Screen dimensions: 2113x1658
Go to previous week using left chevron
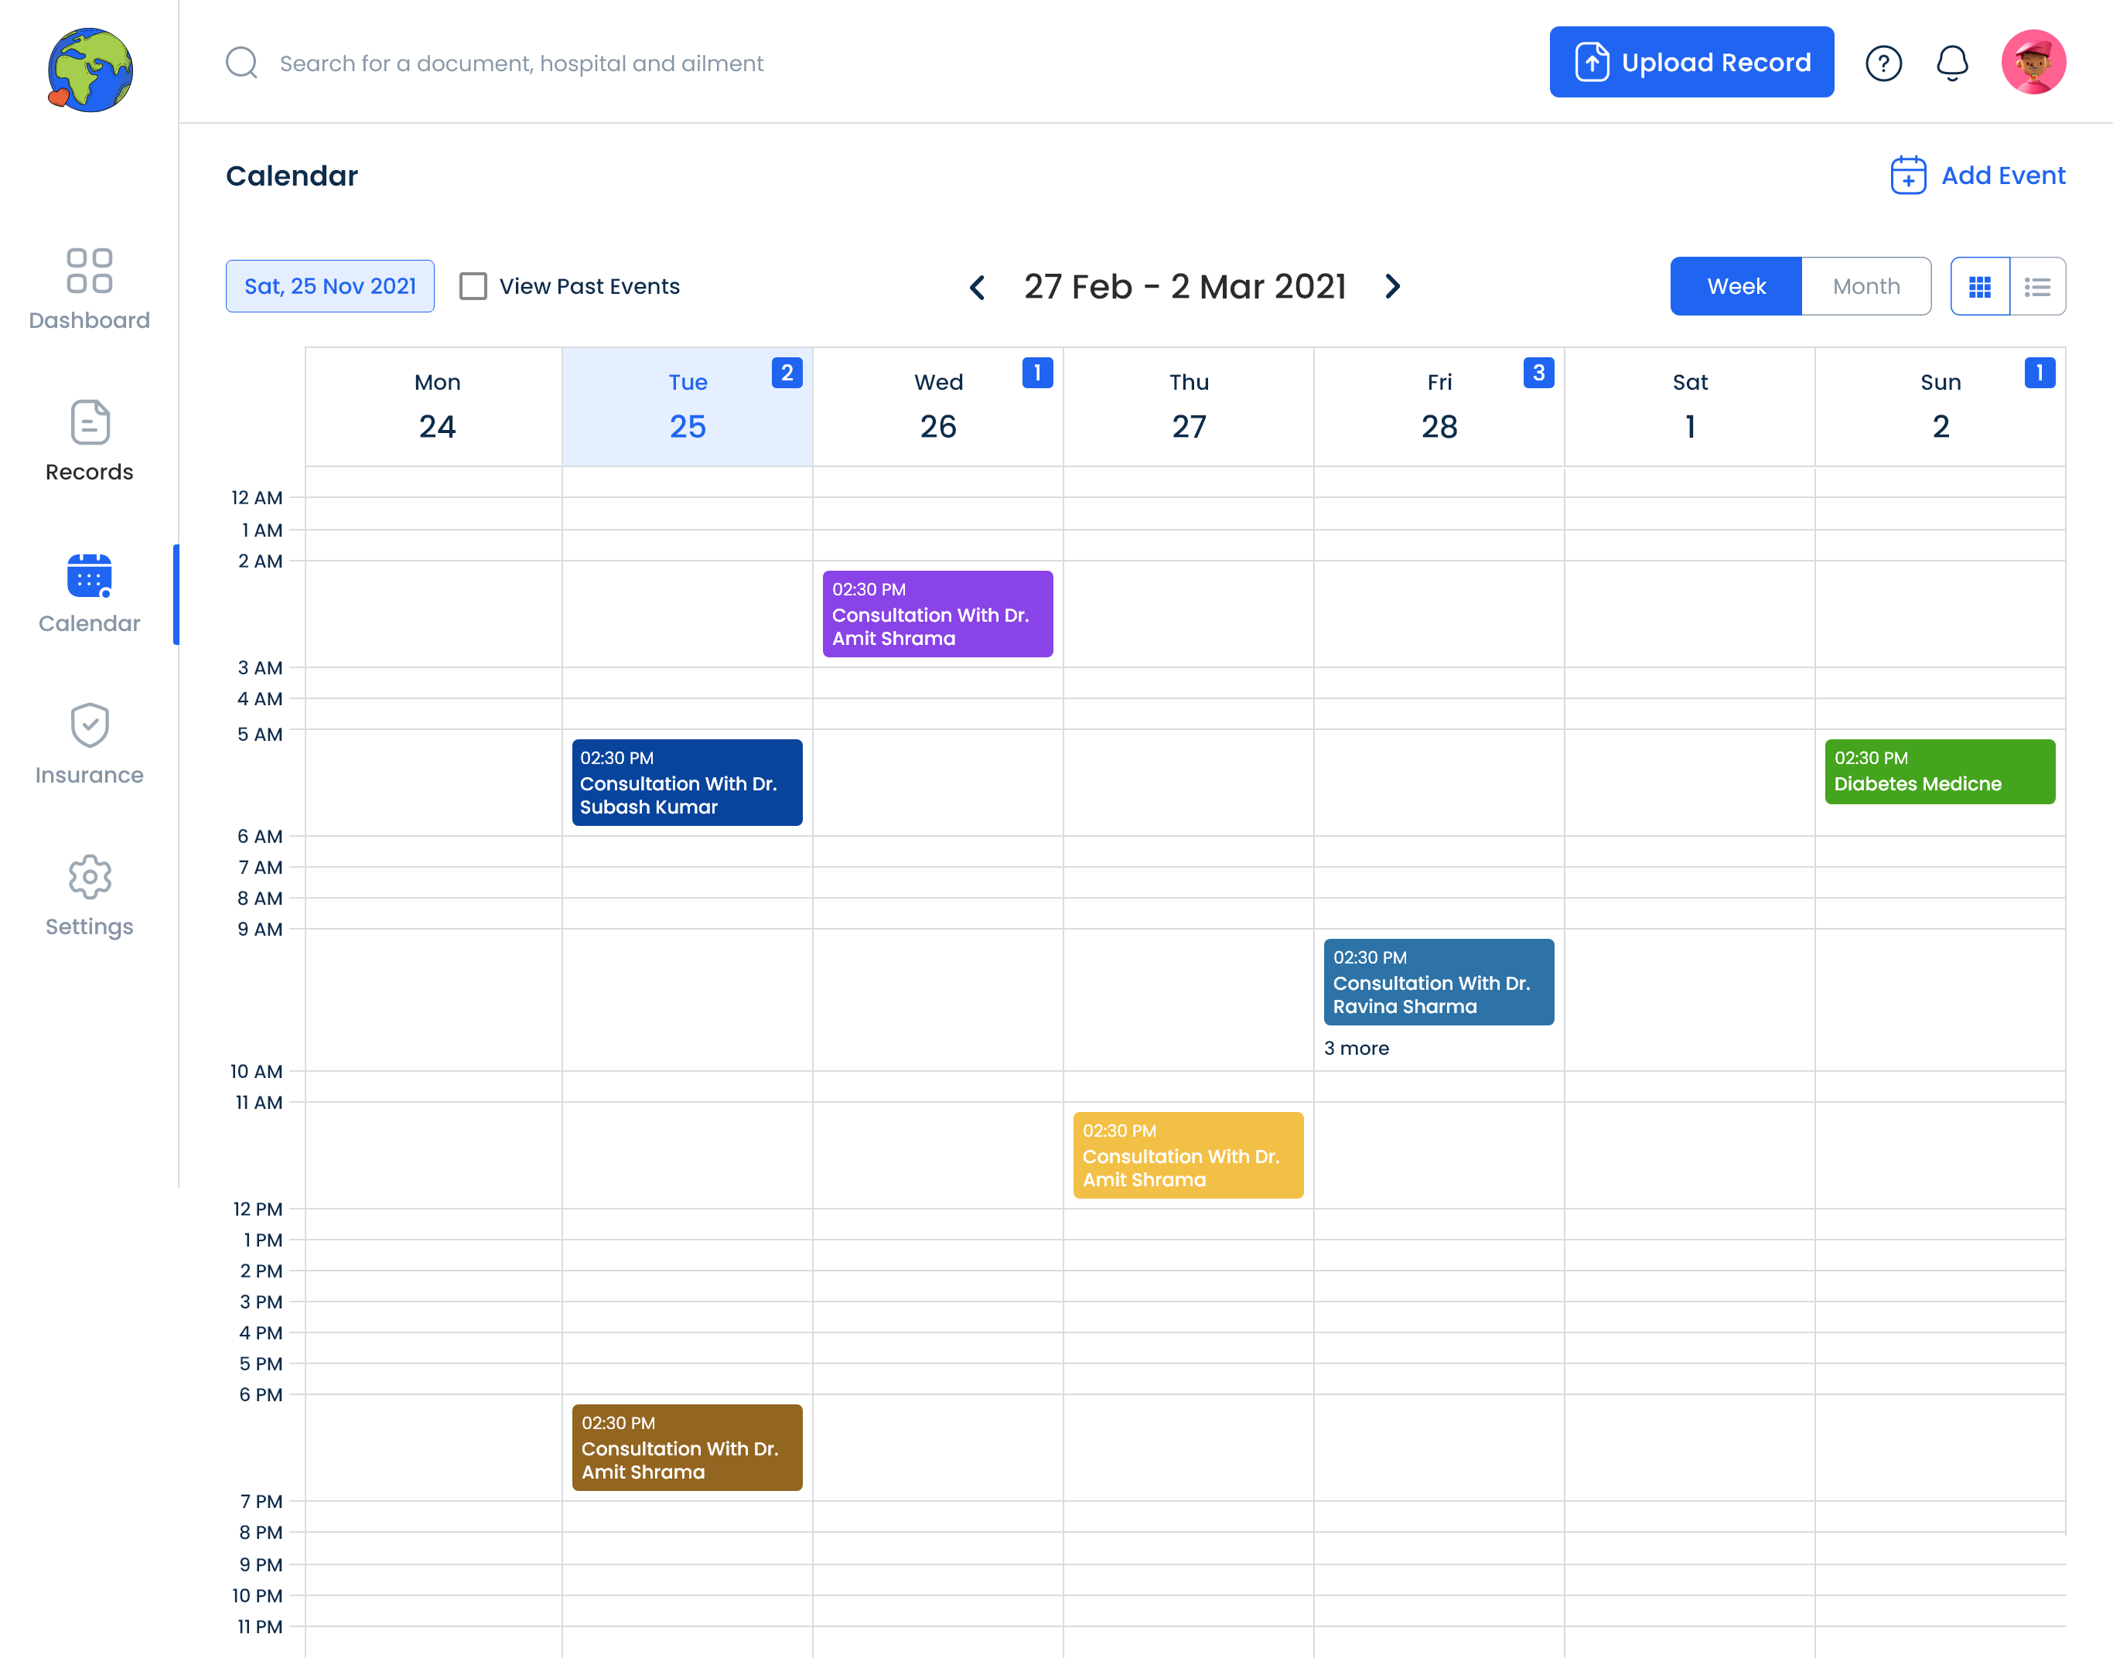(x=978, y=286)
